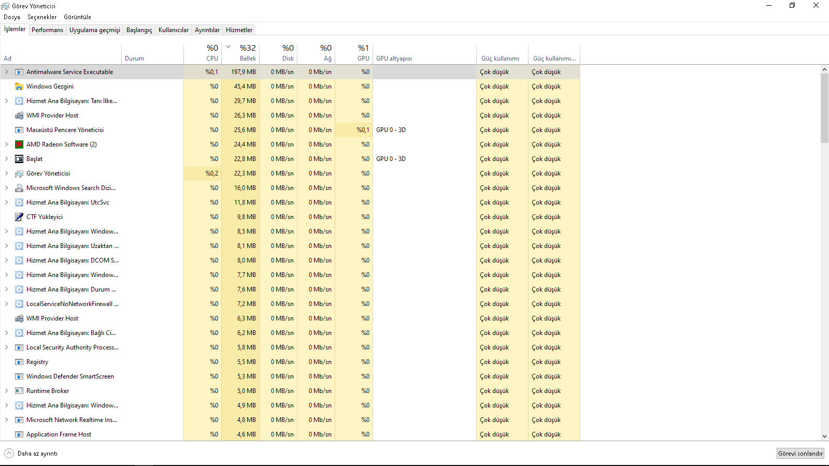Click the Ad column header

click(61, 53)
